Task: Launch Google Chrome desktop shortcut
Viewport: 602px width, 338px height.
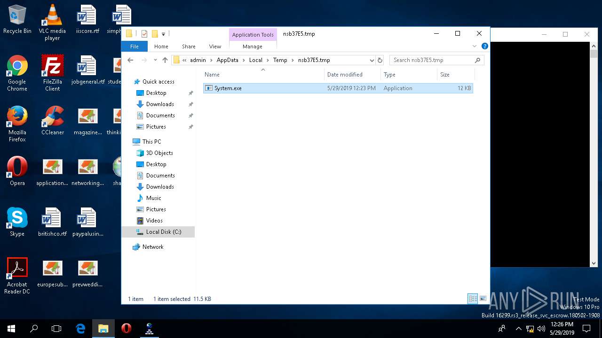Action: [x=17, y=73]
